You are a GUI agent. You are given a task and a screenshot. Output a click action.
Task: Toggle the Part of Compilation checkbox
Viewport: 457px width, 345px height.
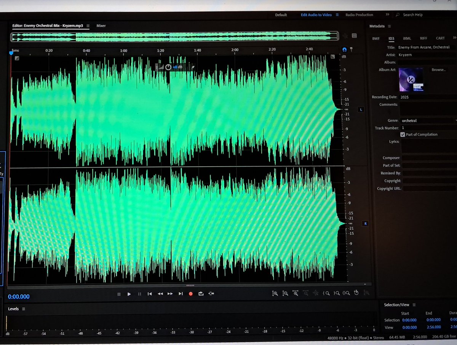tap(403, 134)
